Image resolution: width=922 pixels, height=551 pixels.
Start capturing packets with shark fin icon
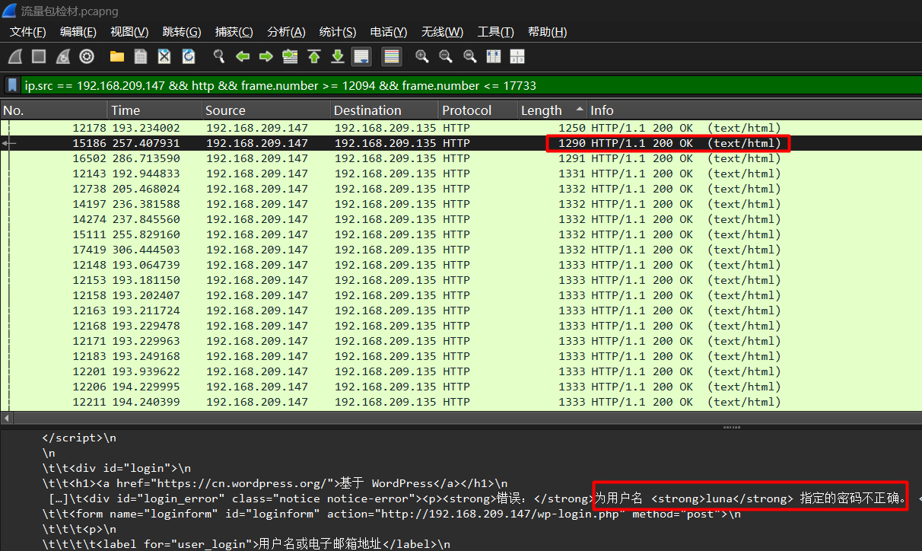tap(15, 56)
